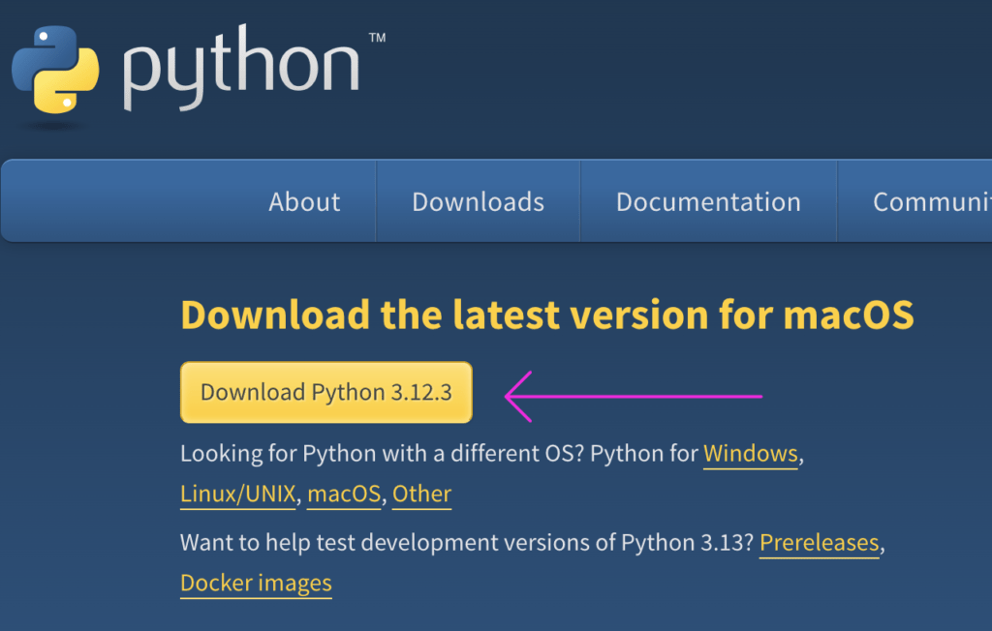Follow the Other platforms link

click(x=422, y=494)
